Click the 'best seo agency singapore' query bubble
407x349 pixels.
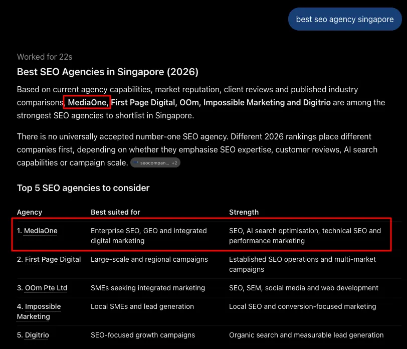point(345,19)
